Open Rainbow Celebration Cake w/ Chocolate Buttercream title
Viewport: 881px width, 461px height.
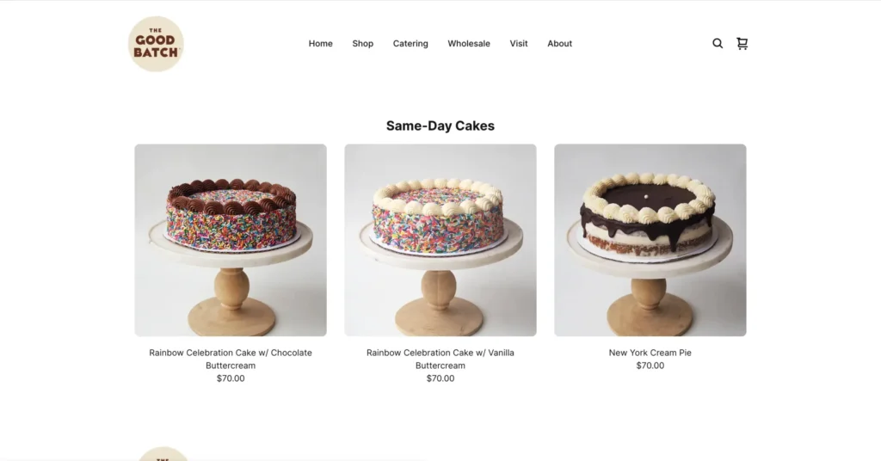point(231,359)
